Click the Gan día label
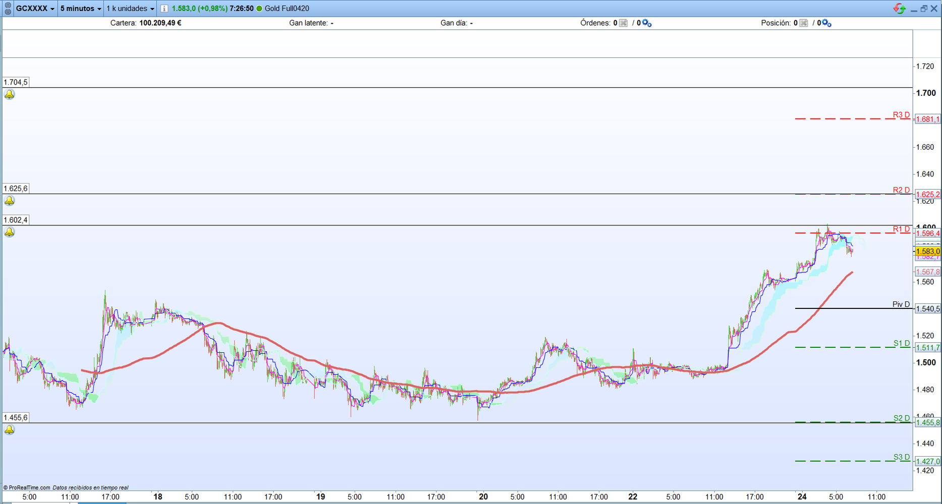Image resolution: width=942 pixels, height=504 pixels. tap(454, 23)
